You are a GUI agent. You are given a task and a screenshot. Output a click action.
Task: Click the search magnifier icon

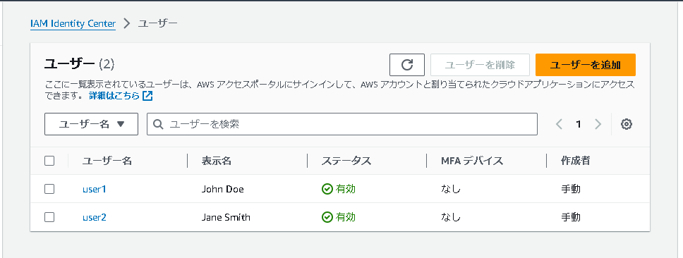tap(159, 125)
